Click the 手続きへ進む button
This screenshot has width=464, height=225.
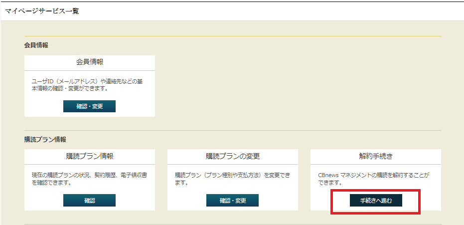point(375,200)
